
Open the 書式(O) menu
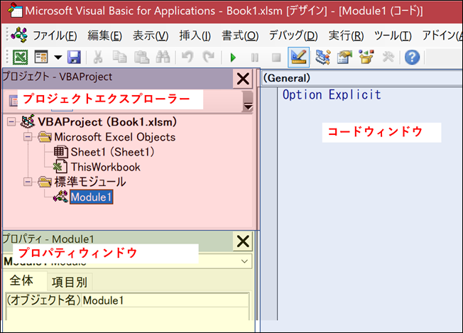(240, 36)
